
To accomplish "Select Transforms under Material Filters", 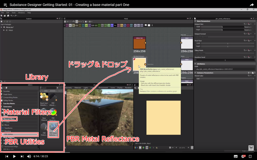I will pyautogui.click(x=8, y=128).
